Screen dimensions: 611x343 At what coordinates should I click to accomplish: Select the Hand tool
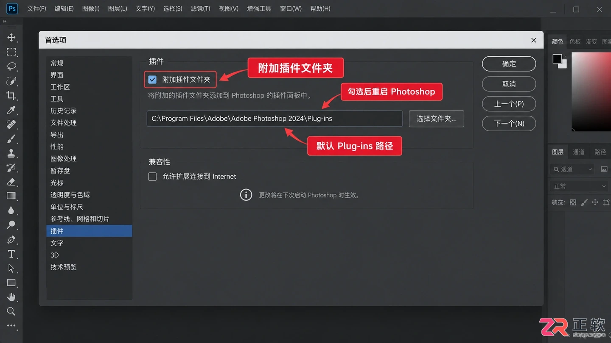11,297
